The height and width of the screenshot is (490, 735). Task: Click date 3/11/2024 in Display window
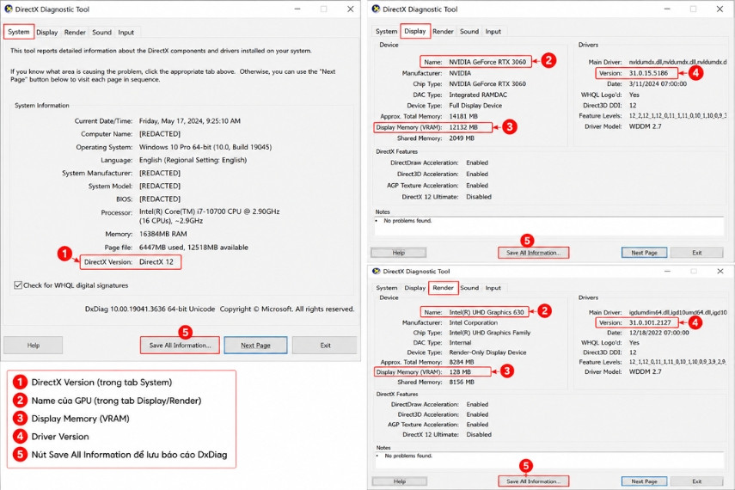658,84
